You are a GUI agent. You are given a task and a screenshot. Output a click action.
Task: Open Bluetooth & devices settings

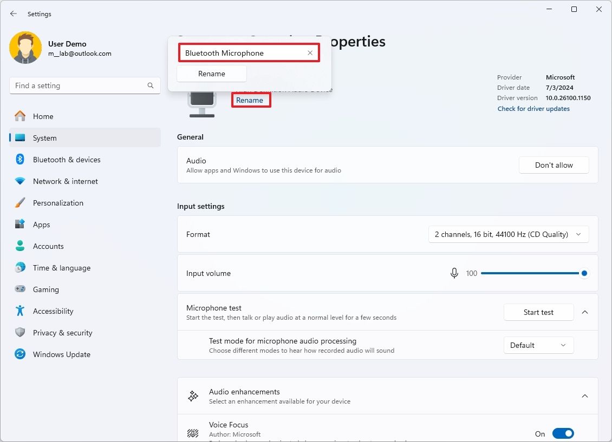66,160
